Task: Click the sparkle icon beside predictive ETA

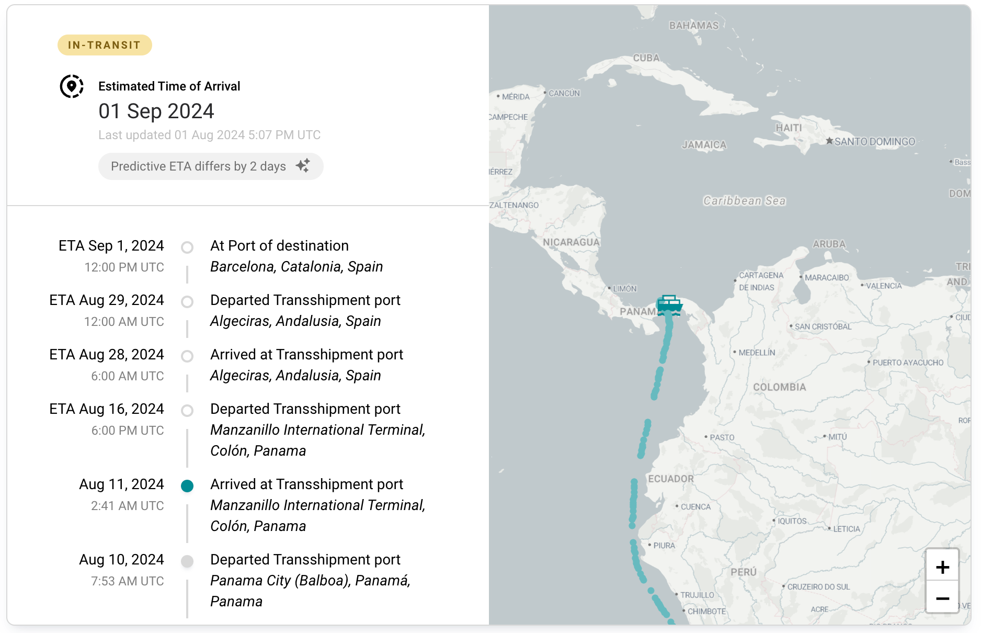Action: (x=303, y=166)
